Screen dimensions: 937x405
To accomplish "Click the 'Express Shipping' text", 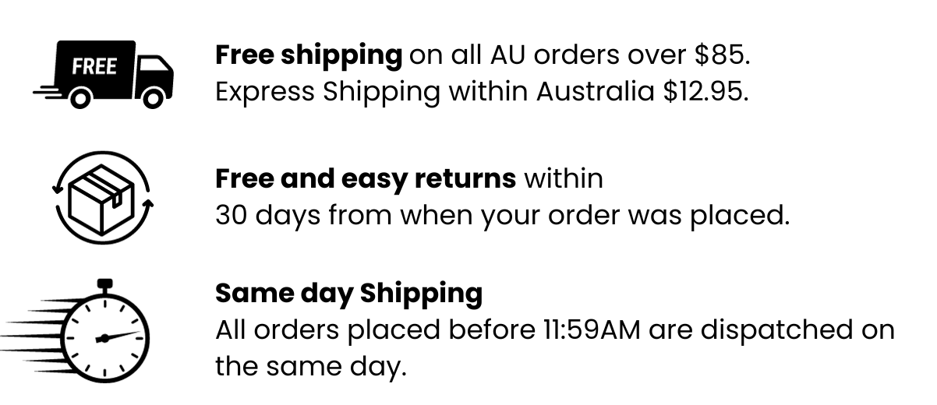I will coord(327,91).
